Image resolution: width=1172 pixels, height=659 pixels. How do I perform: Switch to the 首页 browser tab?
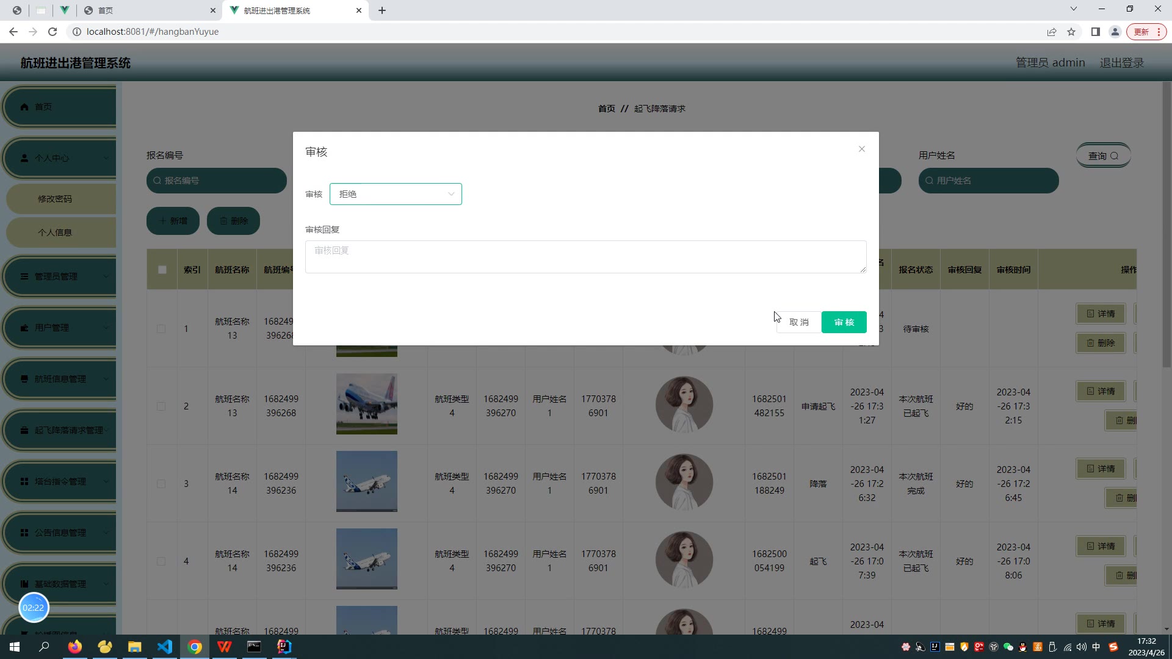(x=150, y=10)
